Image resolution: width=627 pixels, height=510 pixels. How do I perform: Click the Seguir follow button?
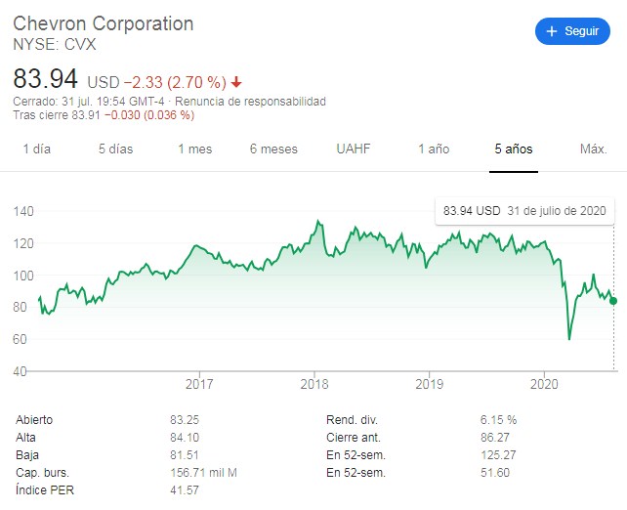(572, 31)
